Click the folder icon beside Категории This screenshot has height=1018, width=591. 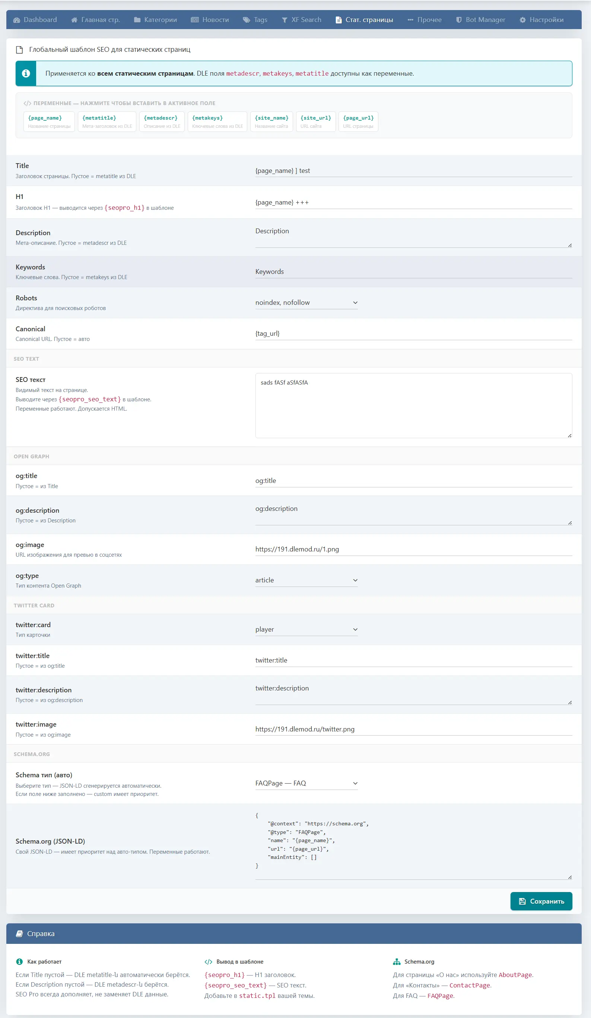coord(137,20)
